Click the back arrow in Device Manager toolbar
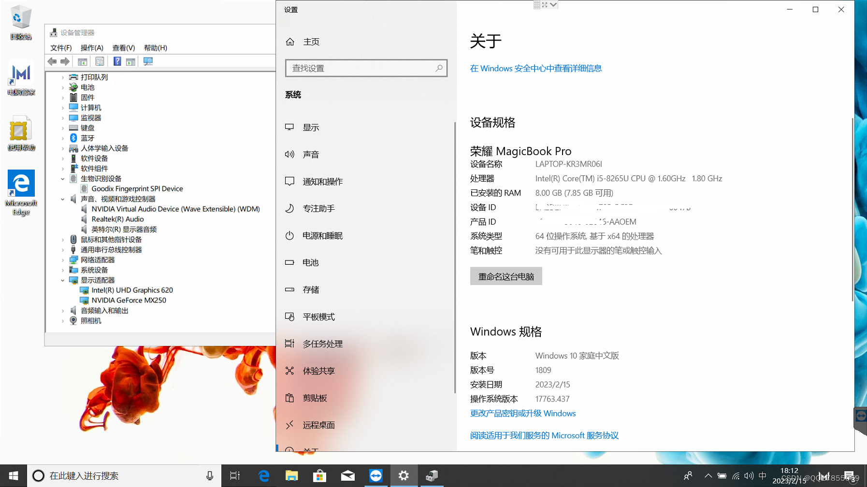This screenshot has width=867, height=487. tap(52, 61)
